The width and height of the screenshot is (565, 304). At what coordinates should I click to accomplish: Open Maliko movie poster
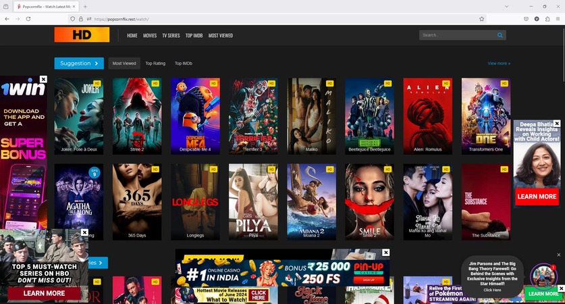pyautogui.click(x=312, y=116)
